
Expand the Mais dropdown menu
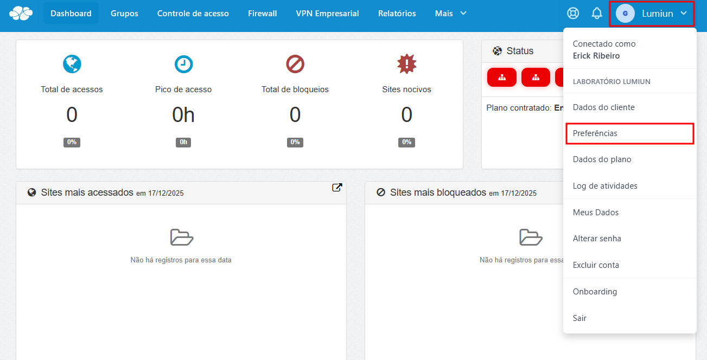coord(450,14)
